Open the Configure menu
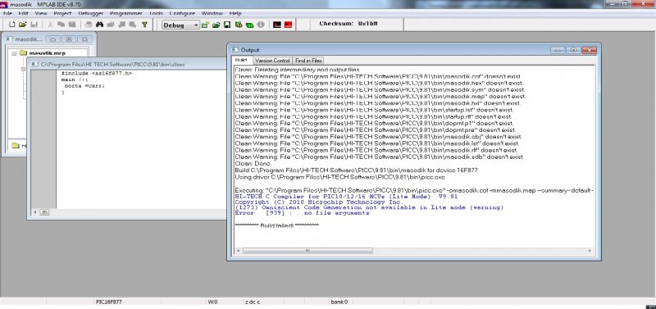Viewport: 656px width, 309px height. click(182, 13)
